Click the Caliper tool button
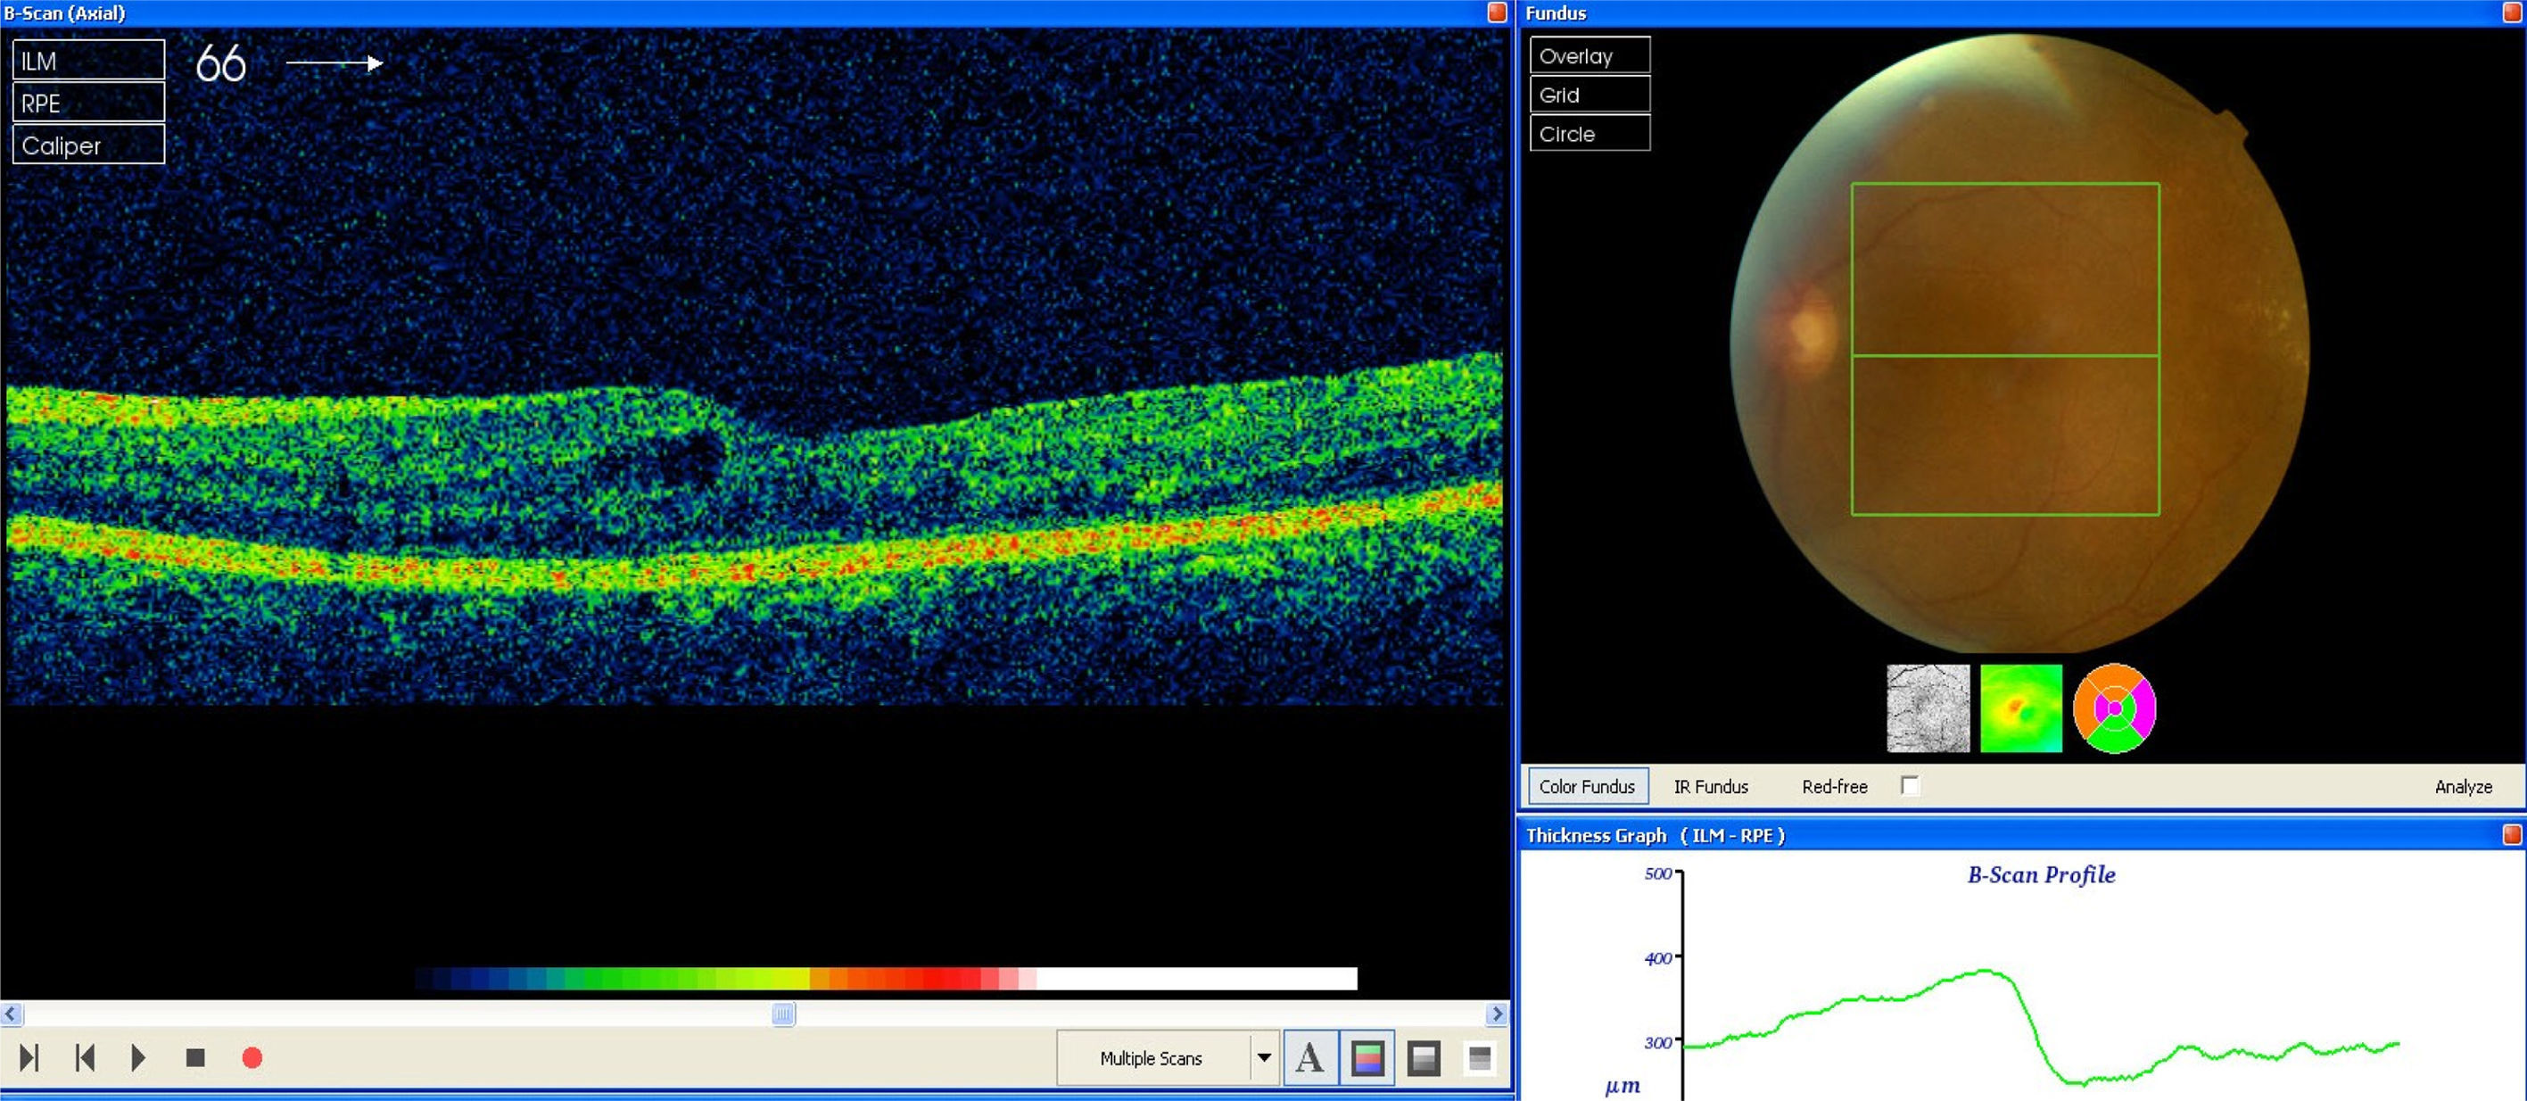This screenshot has height=1101, width=2527. pos(88,145)
